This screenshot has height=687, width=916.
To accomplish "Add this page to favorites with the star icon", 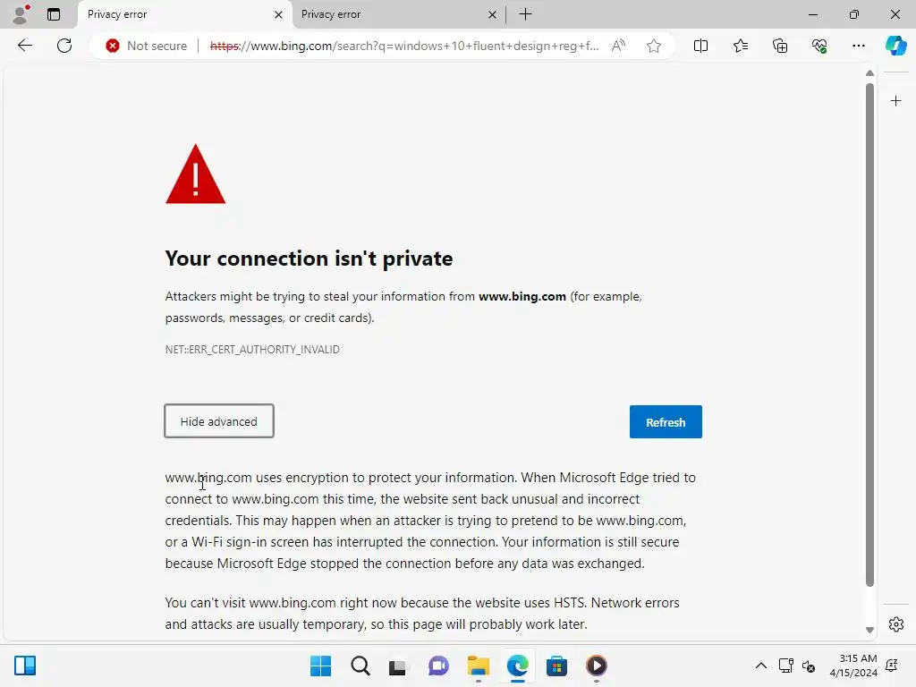I will click(654, 46).
